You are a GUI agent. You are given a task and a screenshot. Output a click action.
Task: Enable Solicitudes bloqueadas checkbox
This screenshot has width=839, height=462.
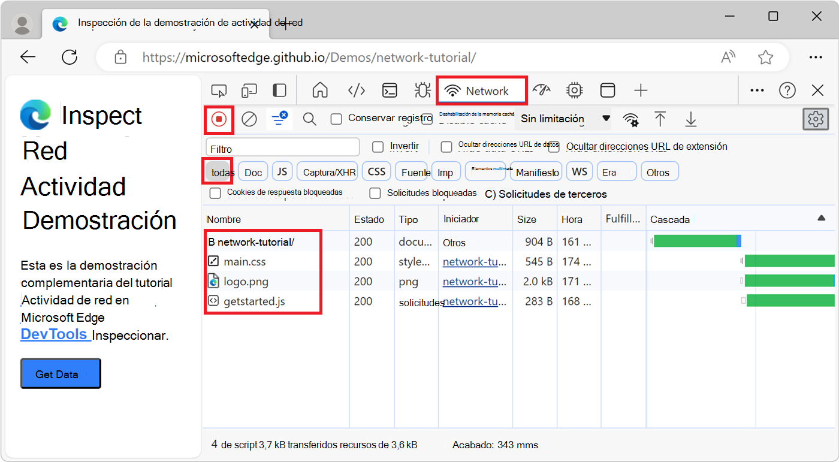click(375, 194)
